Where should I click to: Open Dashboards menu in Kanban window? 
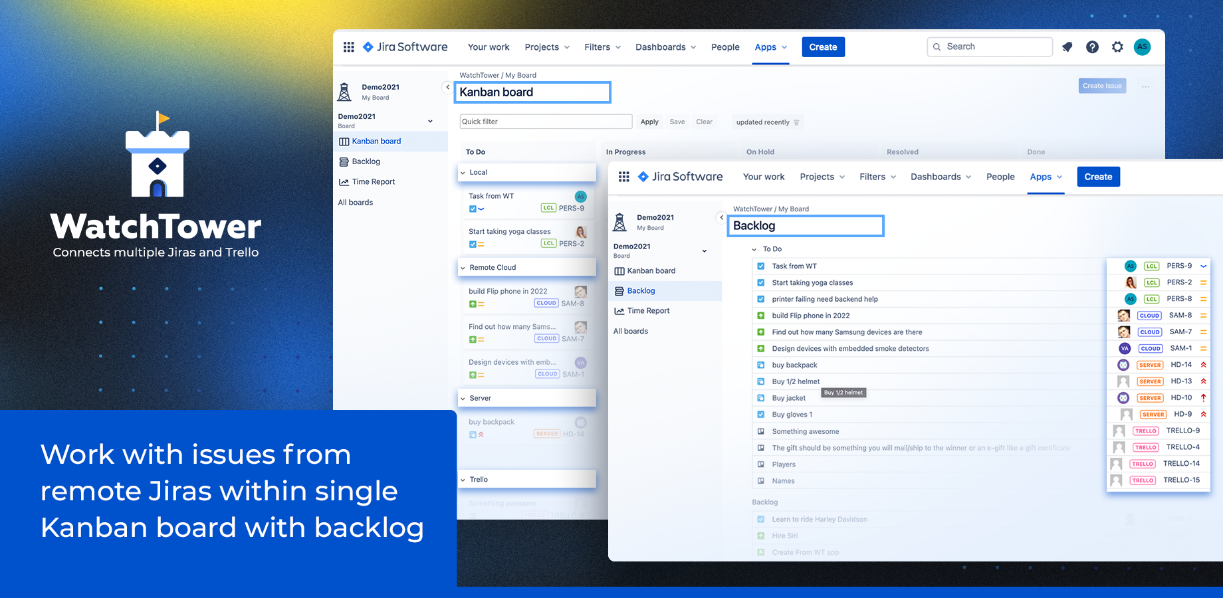tap(665, 47)
